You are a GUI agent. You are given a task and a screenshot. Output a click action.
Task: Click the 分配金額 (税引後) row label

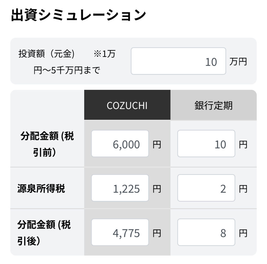[44, 233]
